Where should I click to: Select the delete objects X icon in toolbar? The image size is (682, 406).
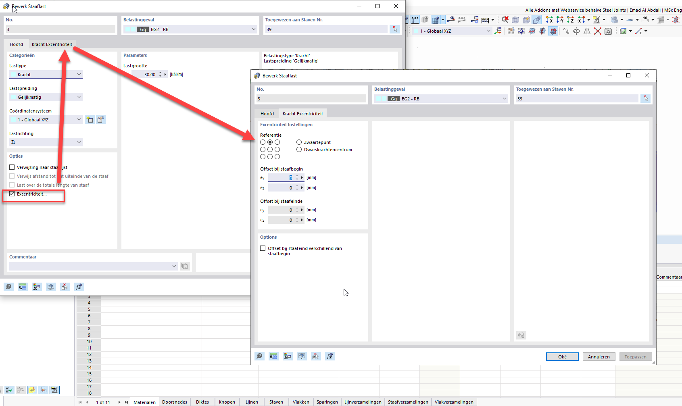point(598,31)
